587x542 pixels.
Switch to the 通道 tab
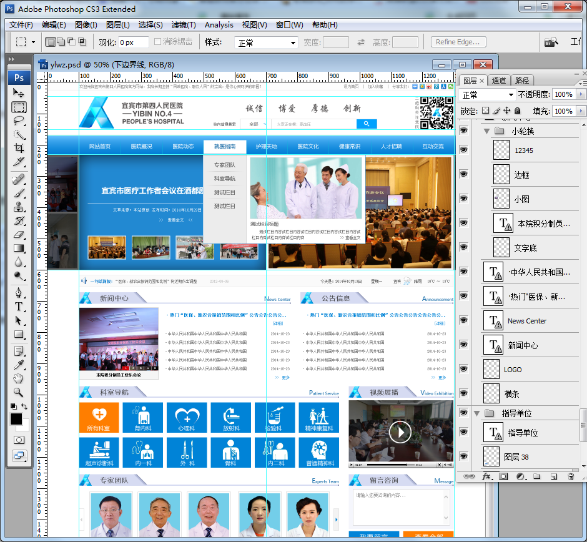point(499,81)
